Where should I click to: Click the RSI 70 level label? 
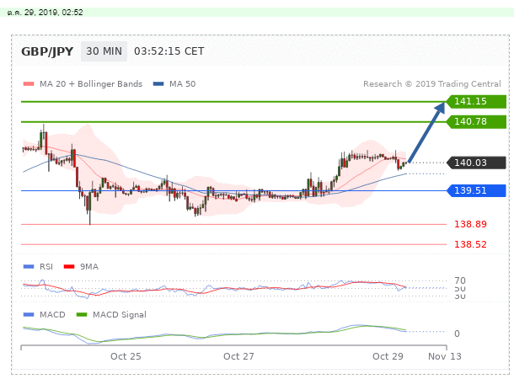[x=460, y=280]
